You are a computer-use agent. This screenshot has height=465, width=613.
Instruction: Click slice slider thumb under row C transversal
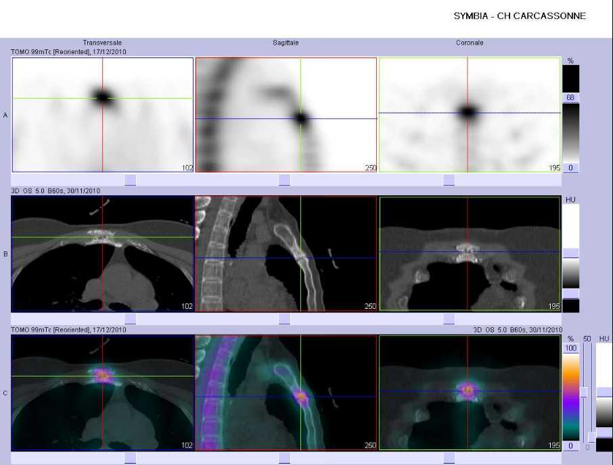pyautogui.click(x=130, y=458)
